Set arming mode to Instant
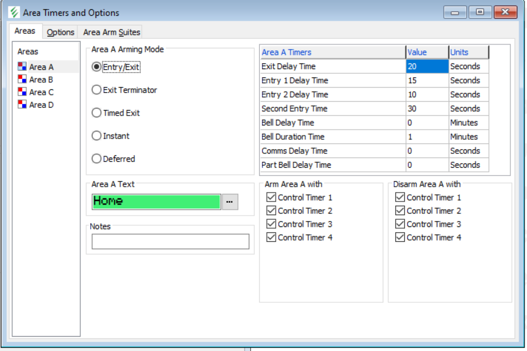 point(97,136)
